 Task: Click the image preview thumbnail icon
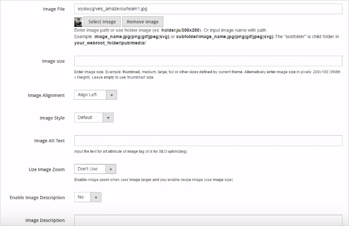click(x=78, y=22)
